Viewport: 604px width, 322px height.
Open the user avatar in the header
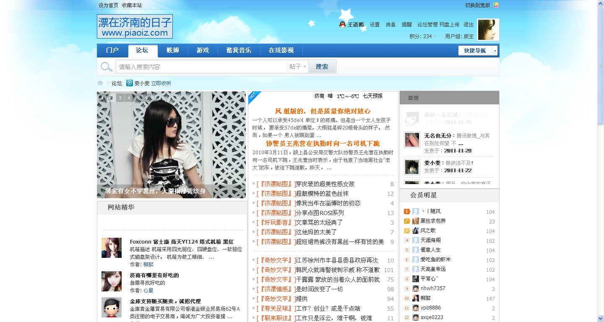click(488, 29)
